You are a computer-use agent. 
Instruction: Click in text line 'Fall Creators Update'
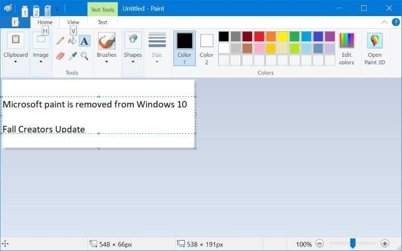click(44, 129)
